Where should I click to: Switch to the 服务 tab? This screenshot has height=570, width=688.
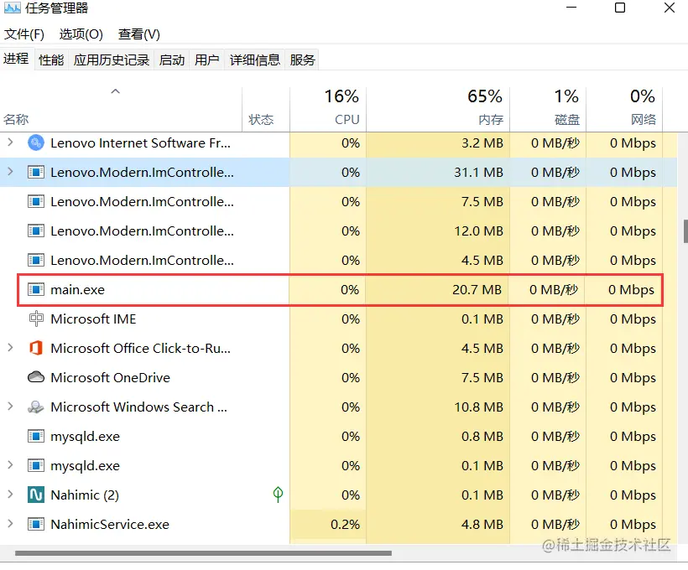tap(302, 60)
